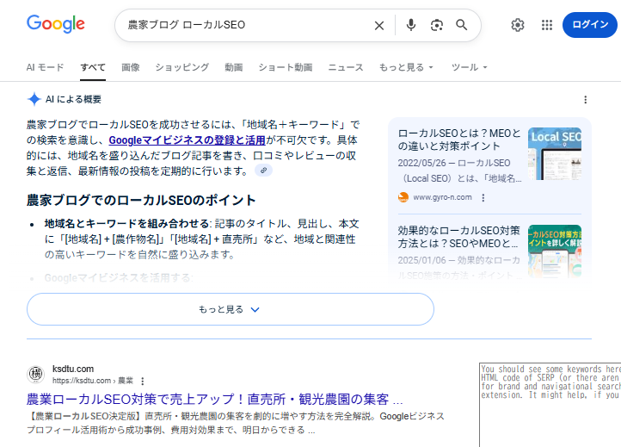621x447 pixels.
Task: Open the ツール dropdown
Action: pyautogui.click(x=470, y=67)
